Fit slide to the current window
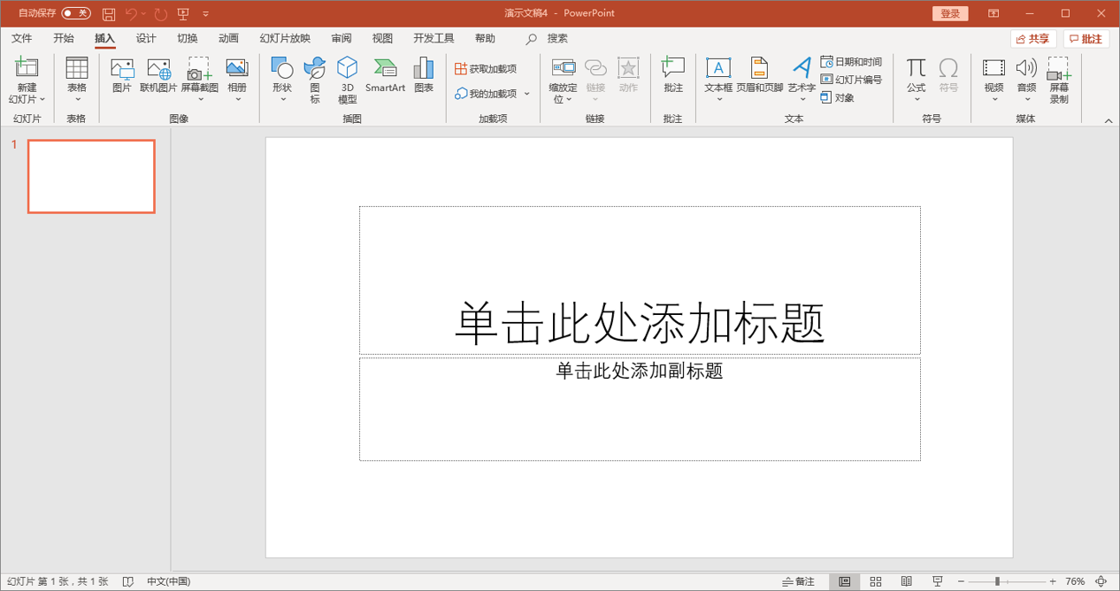The height and width of the screenshot is (591, 1120). pyautogui.click(x=1101, y=581)
